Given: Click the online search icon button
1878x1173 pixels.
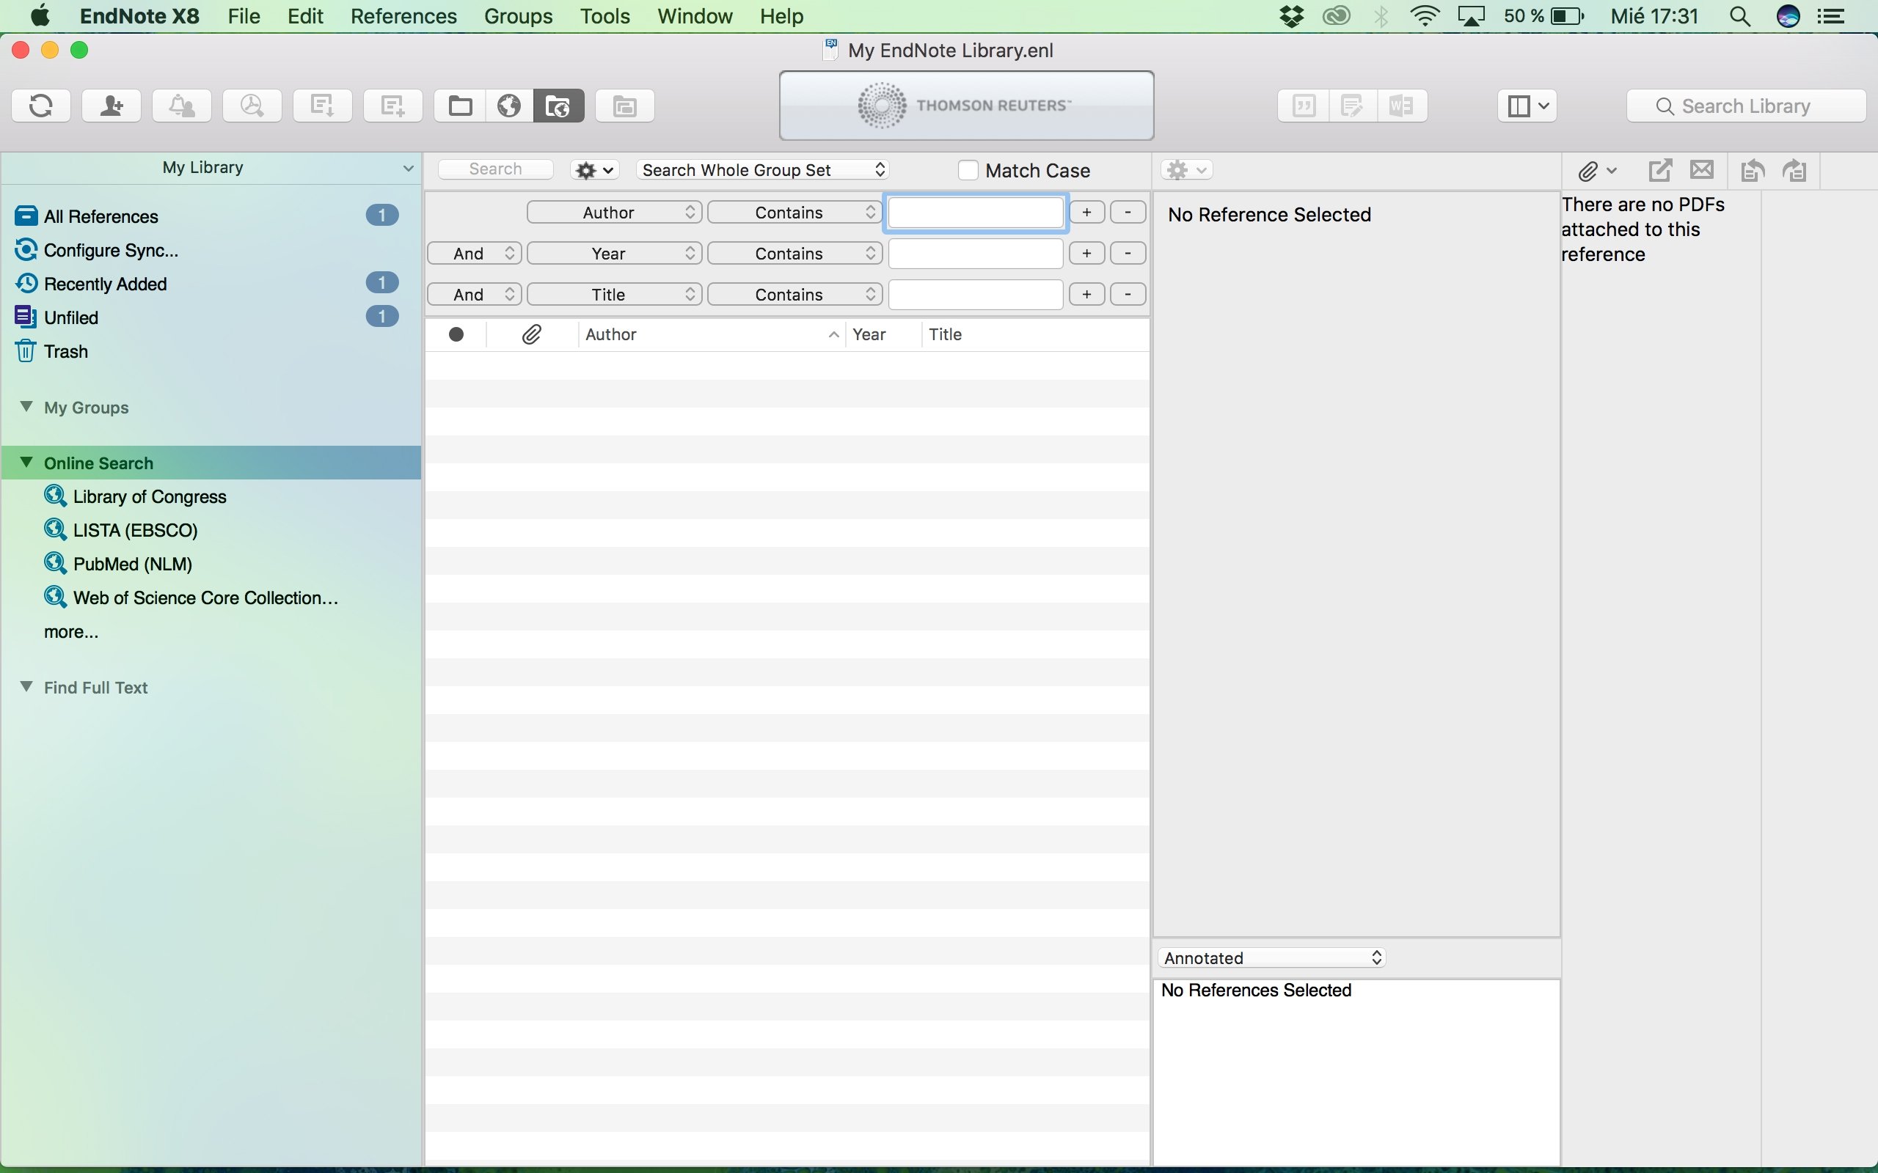Looking at the screenshot, I should tap(507, 106).
